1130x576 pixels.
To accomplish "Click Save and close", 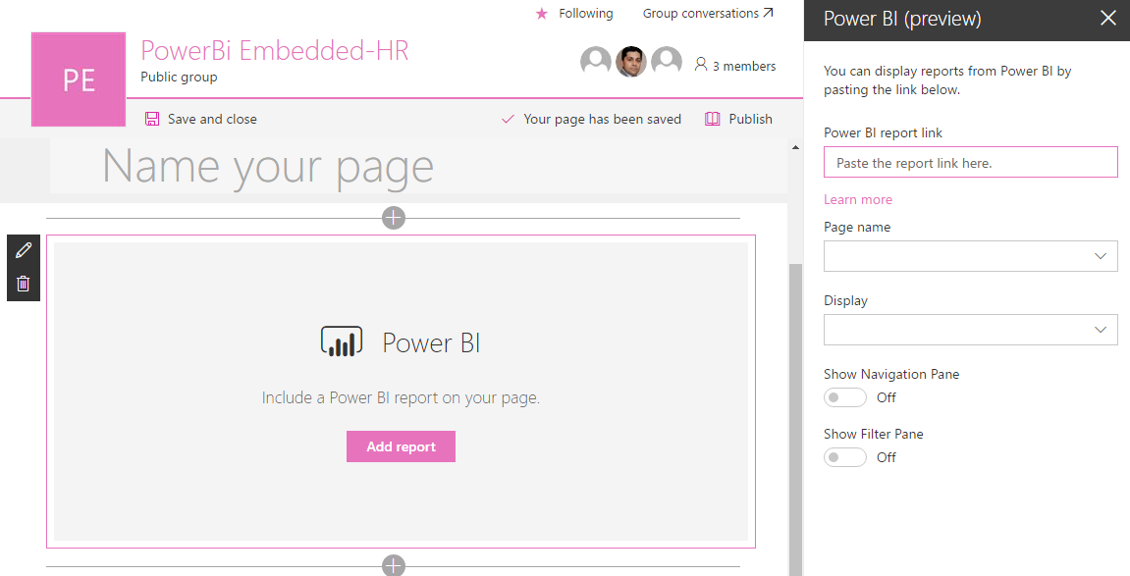I will [201, 119].
